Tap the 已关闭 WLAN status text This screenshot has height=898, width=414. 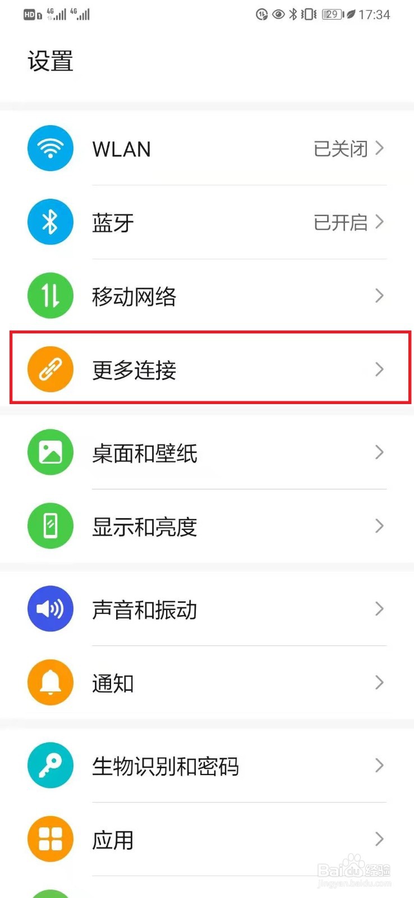point(341,149)
